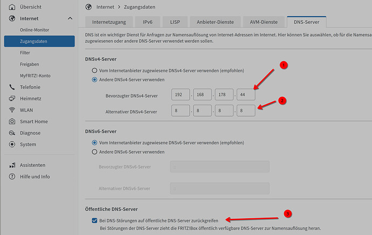372x235 pixels.
Task: Open the Smart Home menu
Action: click(x=33, y=122)
